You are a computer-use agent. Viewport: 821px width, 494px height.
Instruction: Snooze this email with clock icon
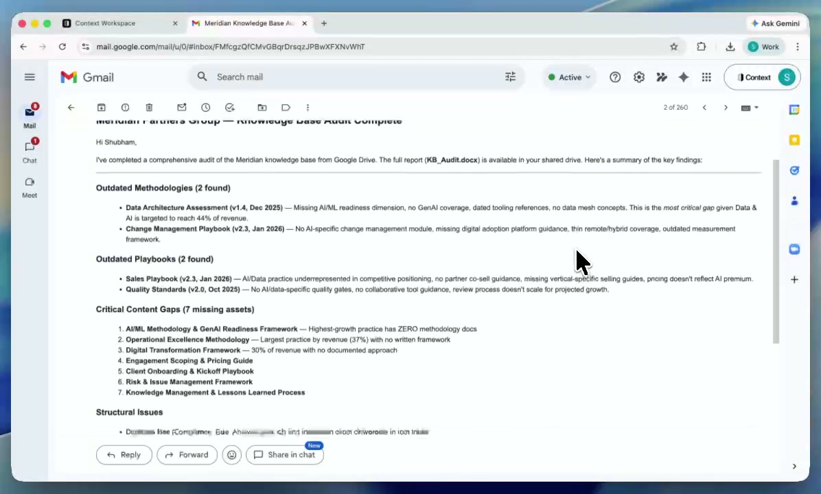click(x=206, y=107)
